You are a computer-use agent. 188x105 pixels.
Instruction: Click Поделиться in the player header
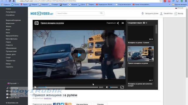point(111,23)
